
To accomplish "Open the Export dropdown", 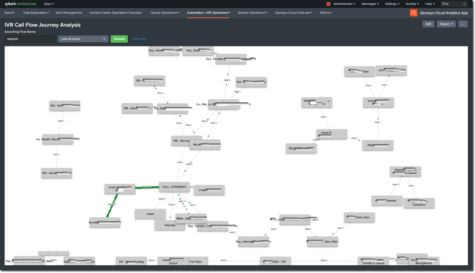I will point(446,24).
